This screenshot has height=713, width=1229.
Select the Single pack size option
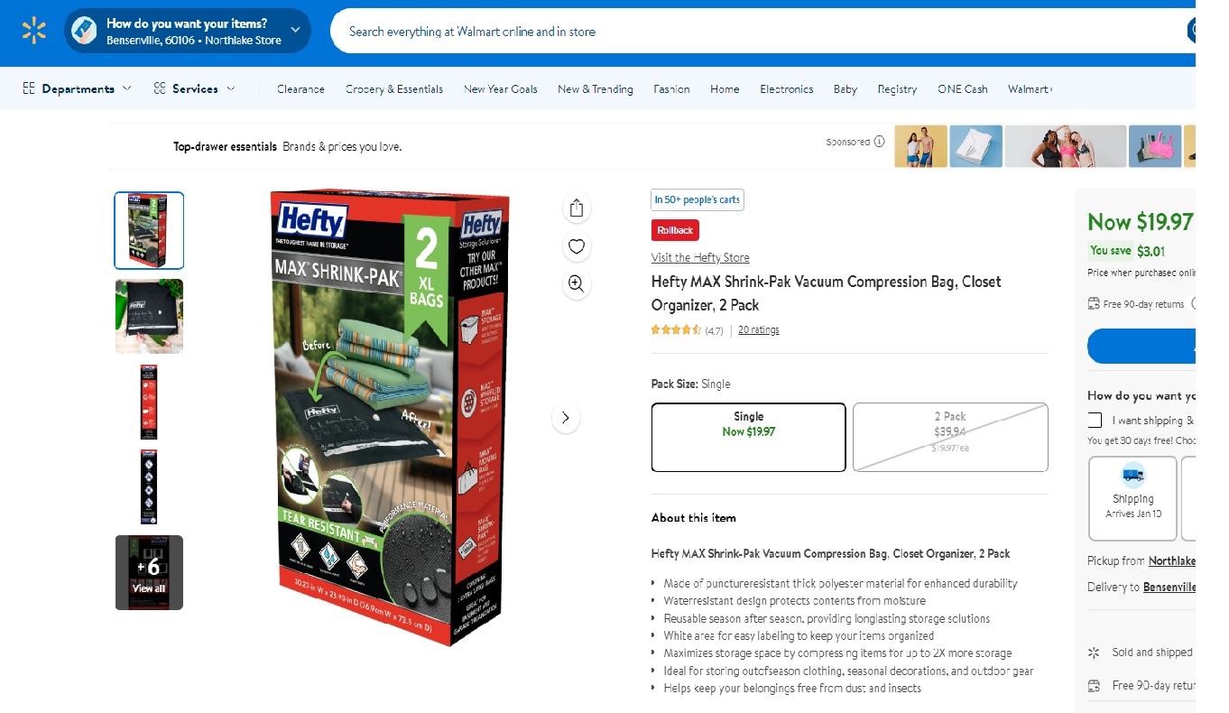(749, 437)
